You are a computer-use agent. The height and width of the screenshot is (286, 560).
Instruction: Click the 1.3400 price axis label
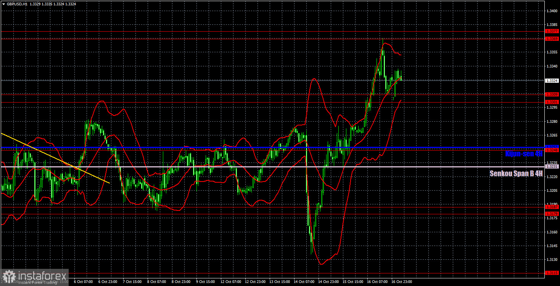point(552,11)
